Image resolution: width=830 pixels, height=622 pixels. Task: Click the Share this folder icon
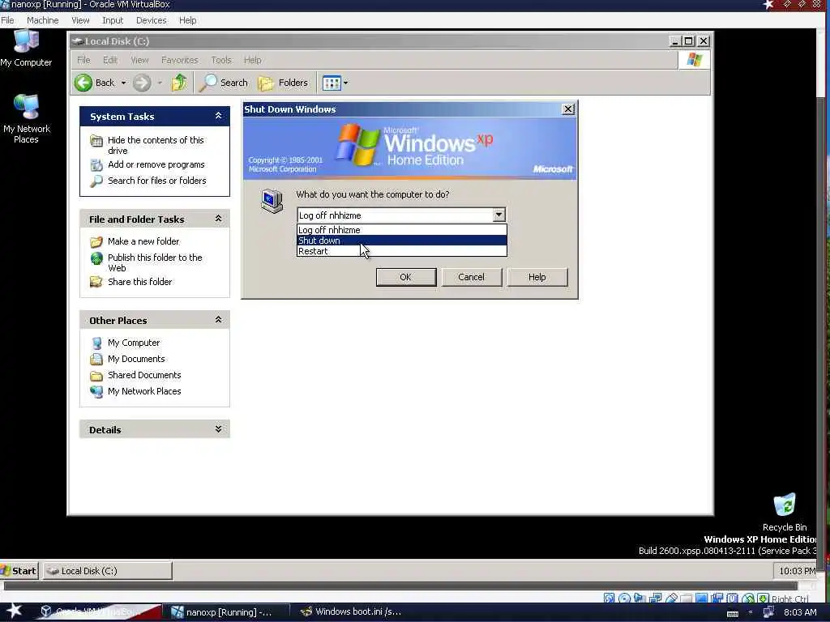click(96, 282)
